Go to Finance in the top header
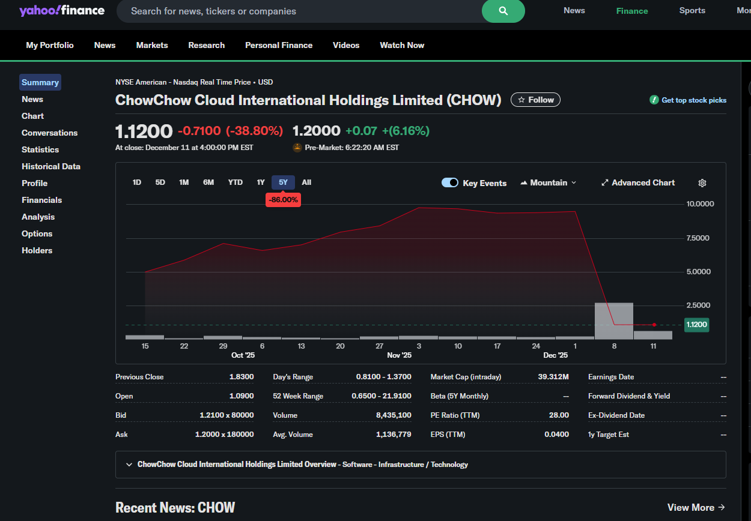 [x=632, y=11]
